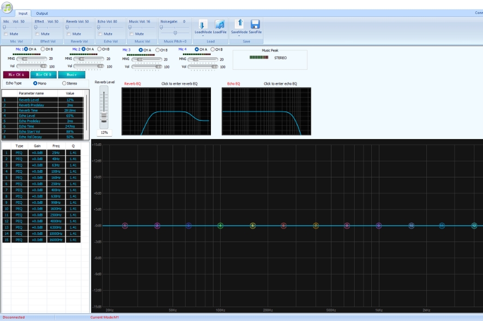Set Mic 2 to CH B
Screen dimensions: 483x321
click(99, 50)
